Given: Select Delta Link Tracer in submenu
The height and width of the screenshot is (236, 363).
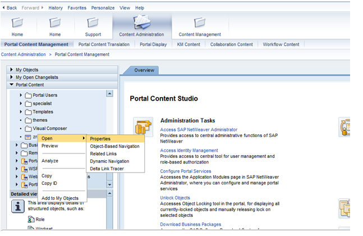Looking at the screenshot, I should (x=107, y=169).
